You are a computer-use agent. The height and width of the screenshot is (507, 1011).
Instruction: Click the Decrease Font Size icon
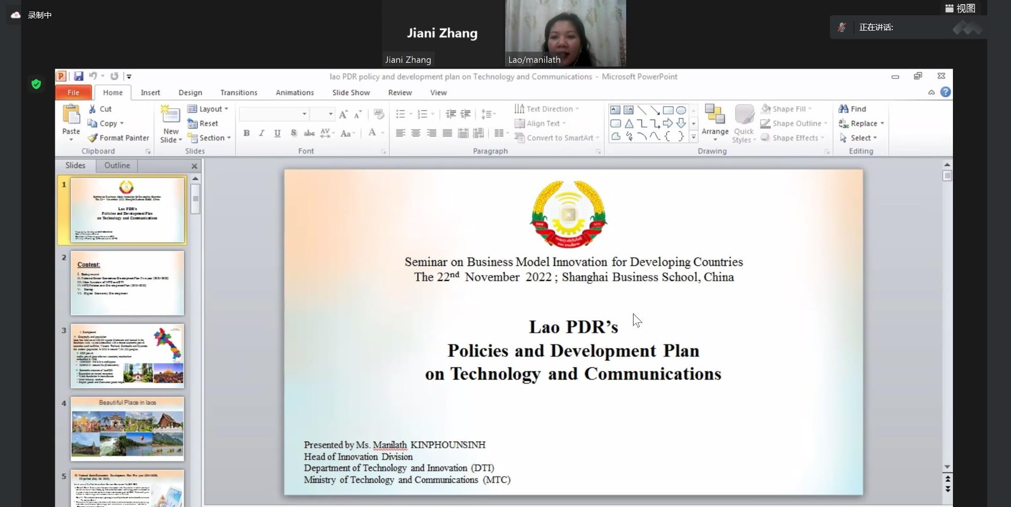(x=358, y=114)
